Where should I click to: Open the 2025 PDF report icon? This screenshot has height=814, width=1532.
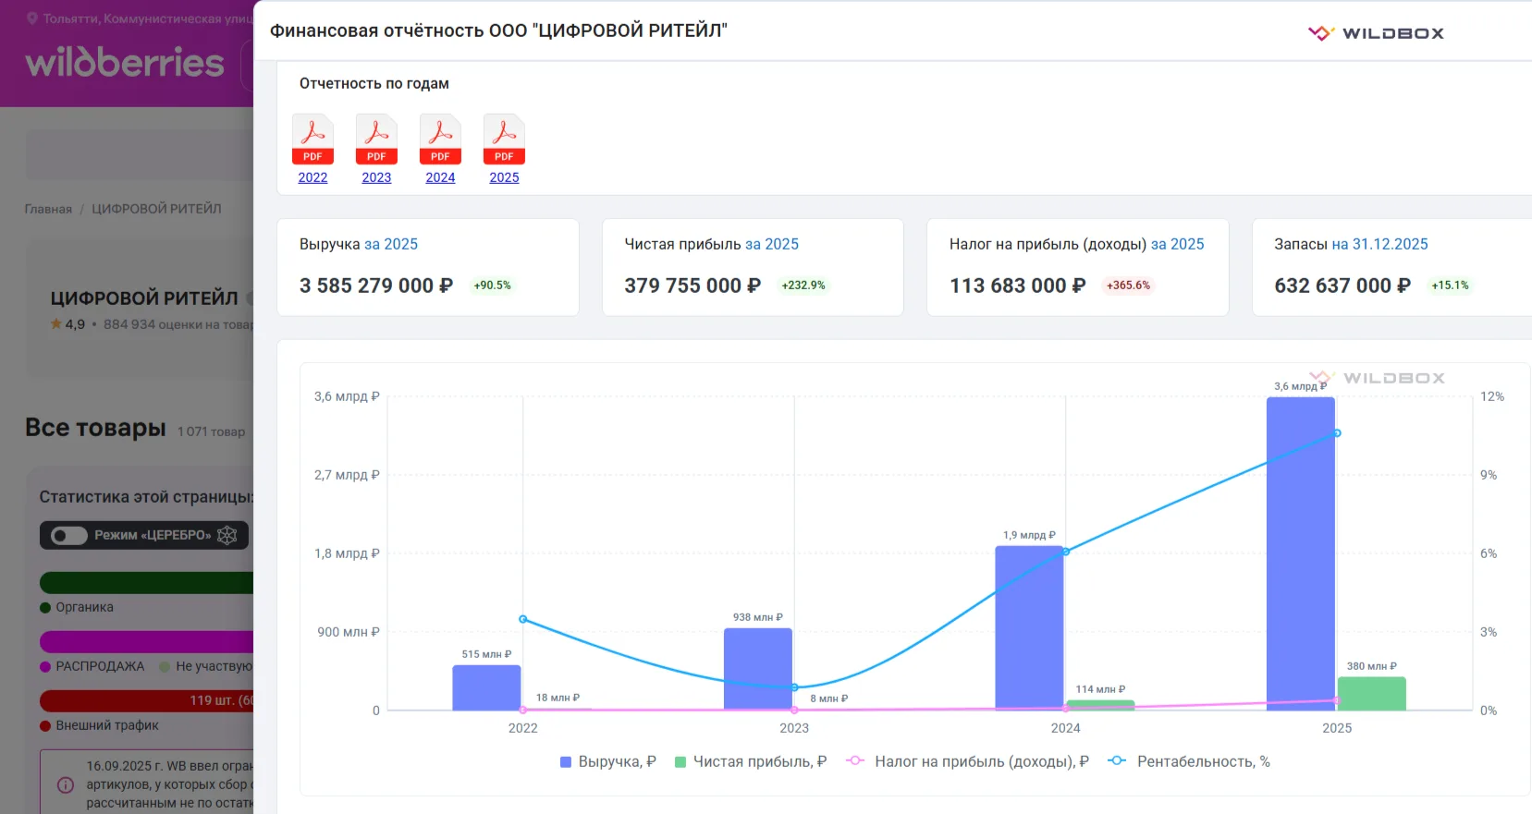tap(504, 140)
